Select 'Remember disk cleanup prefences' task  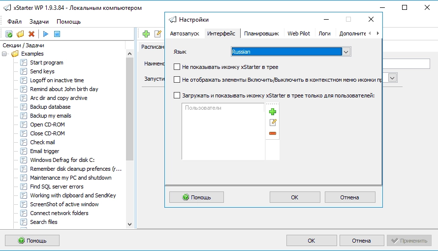76,169
